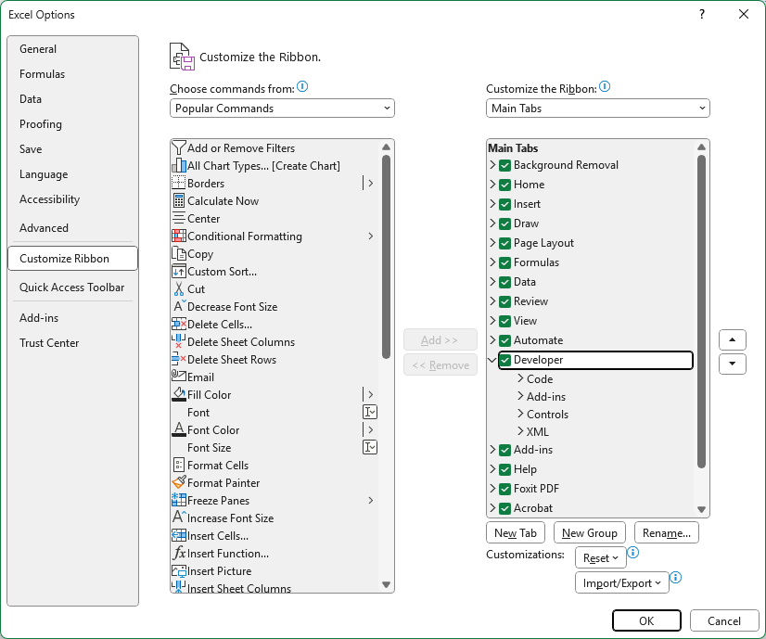766x639 pixels.
Task: Click the Insert Cells icon
Action: [179, 535]
